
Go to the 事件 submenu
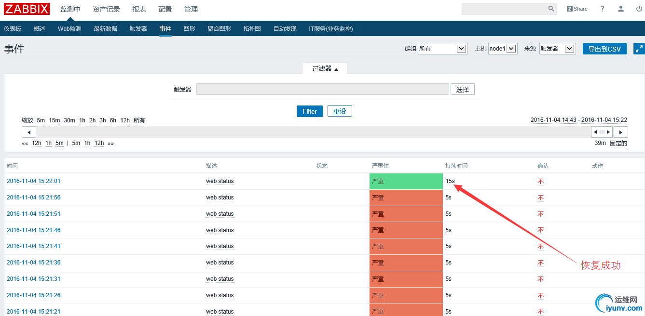pyautogui.click(x=165, y=29)
